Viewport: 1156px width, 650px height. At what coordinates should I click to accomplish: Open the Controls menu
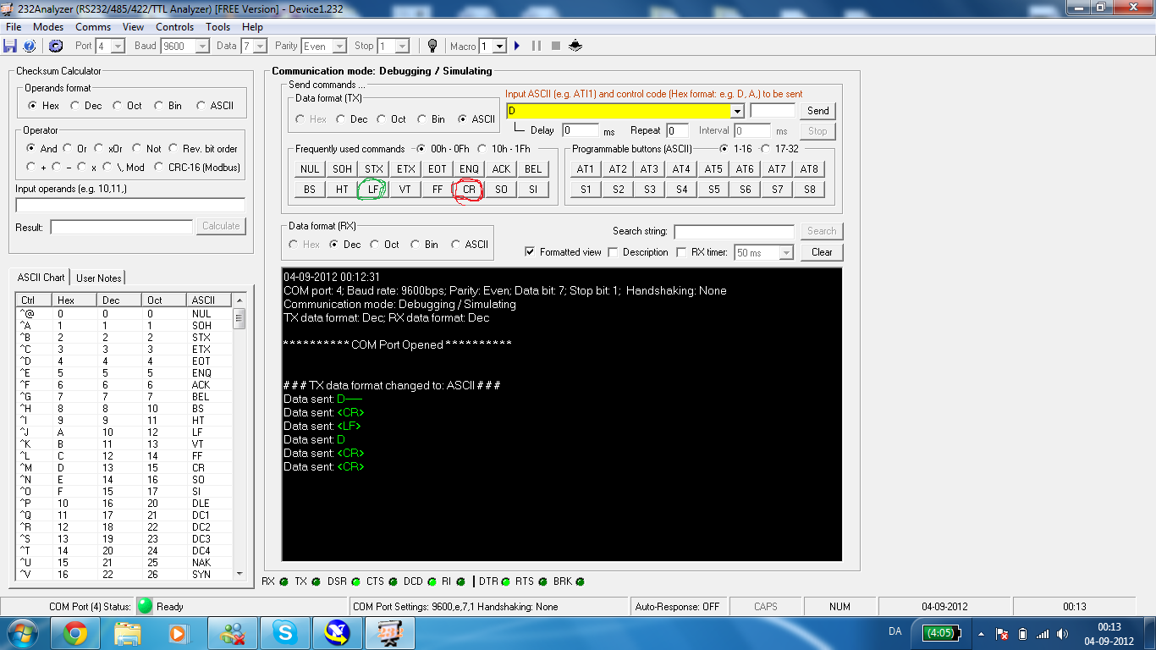coord(174,27)
